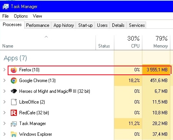This screenshot has width=173, height=140.
Task: Click the Heroes of Might and Magic eye icon
Action: click(x=14, y=91)
